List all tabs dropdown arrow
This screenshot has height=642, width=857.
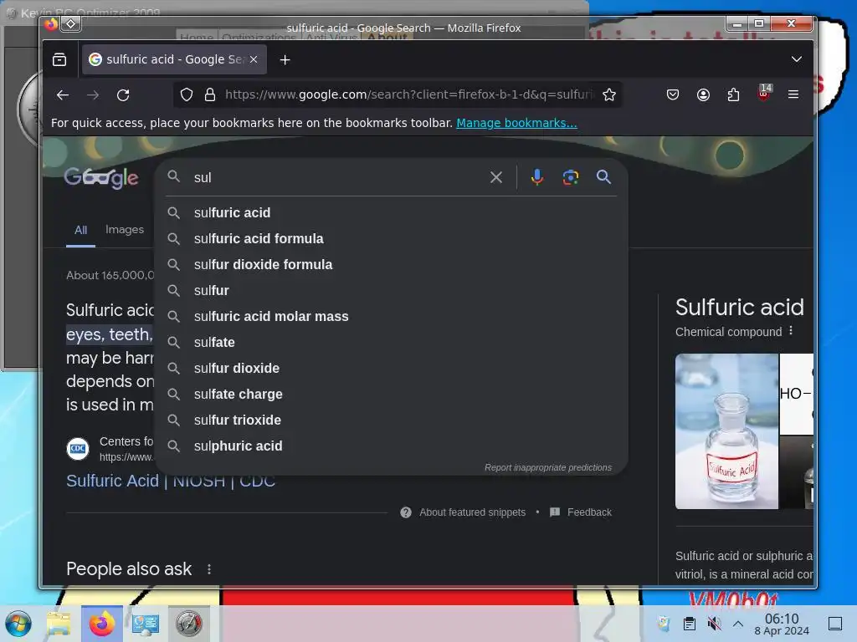[797, 59]
